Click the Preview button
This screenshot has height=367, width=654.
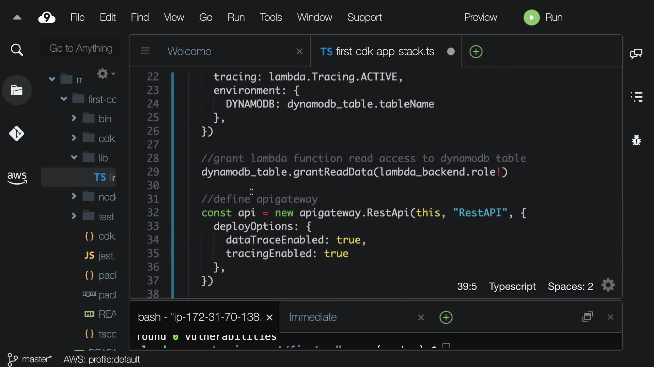point(480,17)
